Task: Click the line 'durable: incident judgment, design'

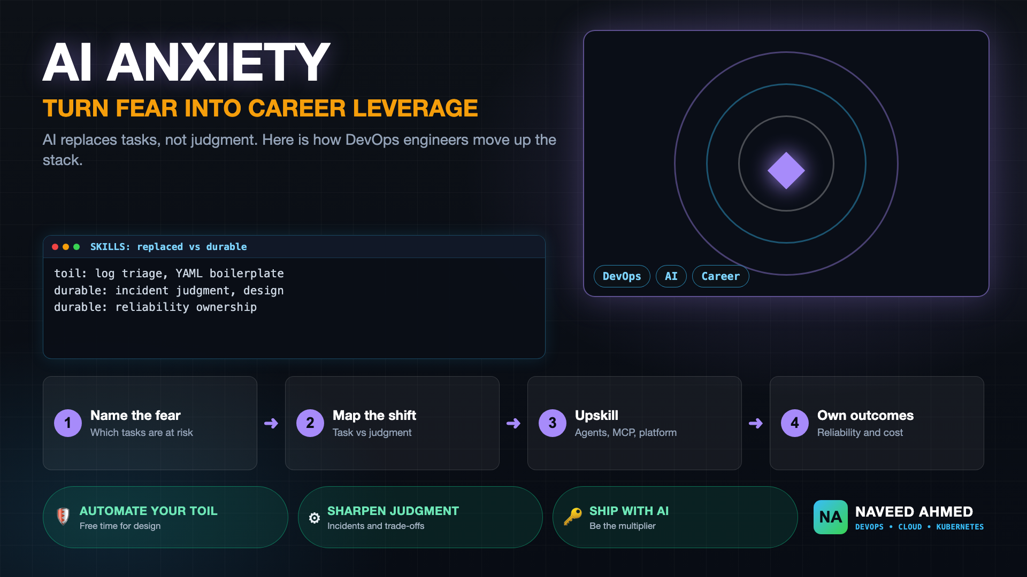Action: (169, 291)
